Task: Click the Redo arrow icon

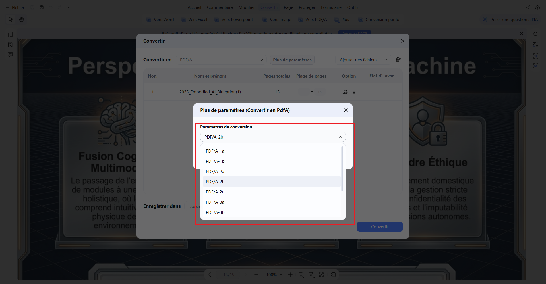Action: [60, 7]
